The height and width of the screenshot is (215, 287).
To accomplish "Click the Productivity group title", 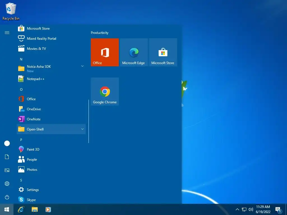I will tap(99, 33).
